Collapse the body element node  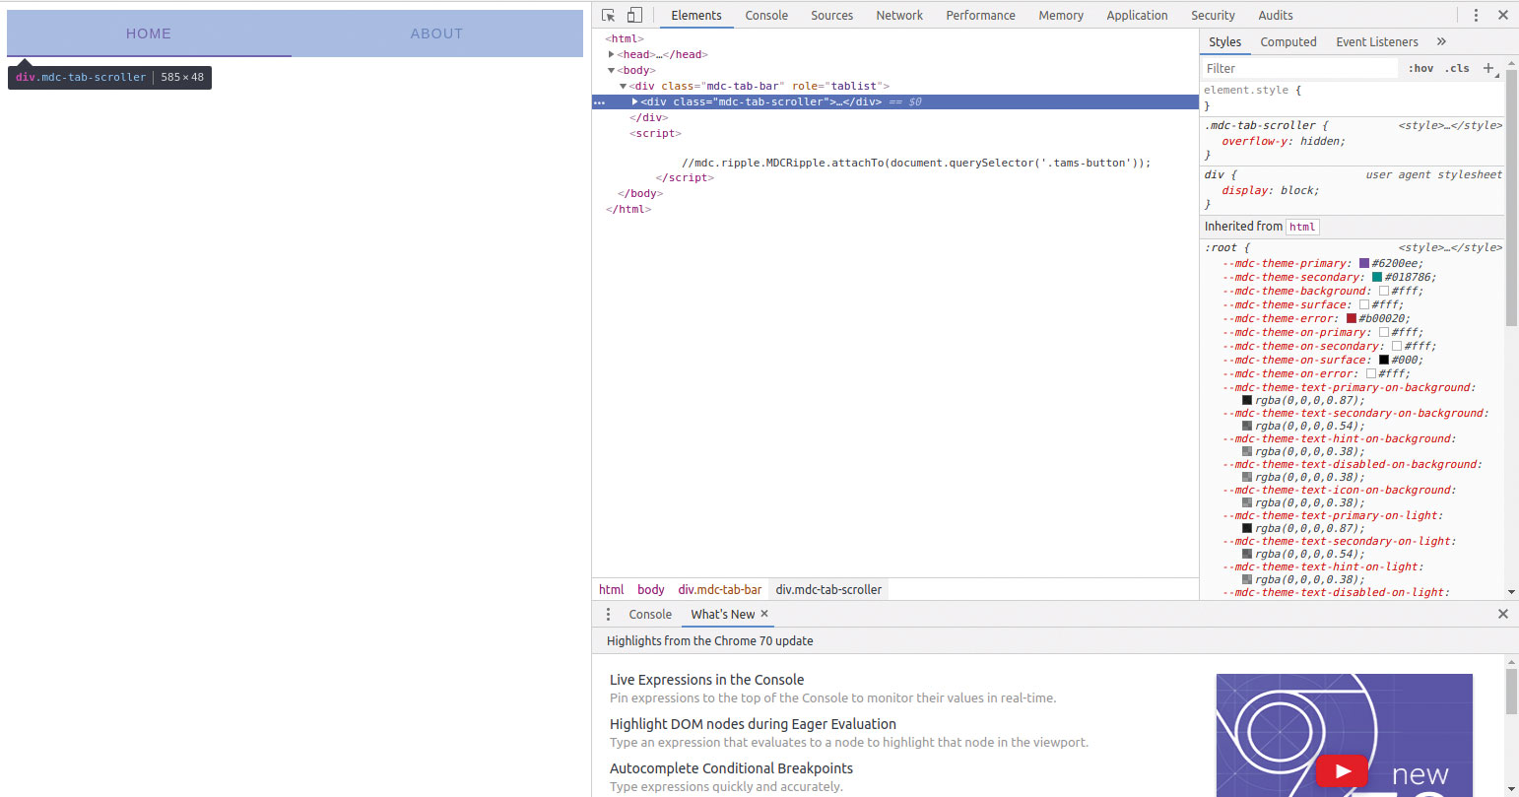coord(612,70)
